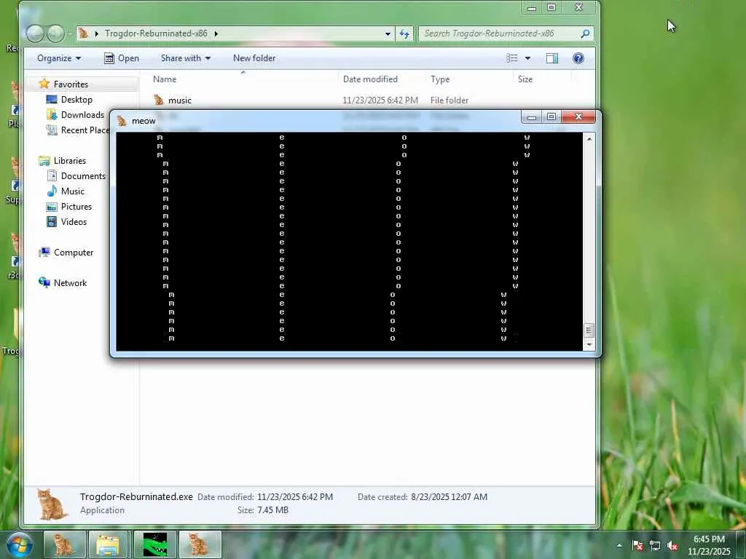
Task: Sort by the Name column header
Action: point(165,79)
